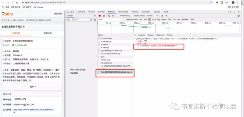Image resolution: width=244 pixels, height=117 pixels.
Task: Open the Online throttling dropdown
Action: pyautogui.click(x=152, y=16)
